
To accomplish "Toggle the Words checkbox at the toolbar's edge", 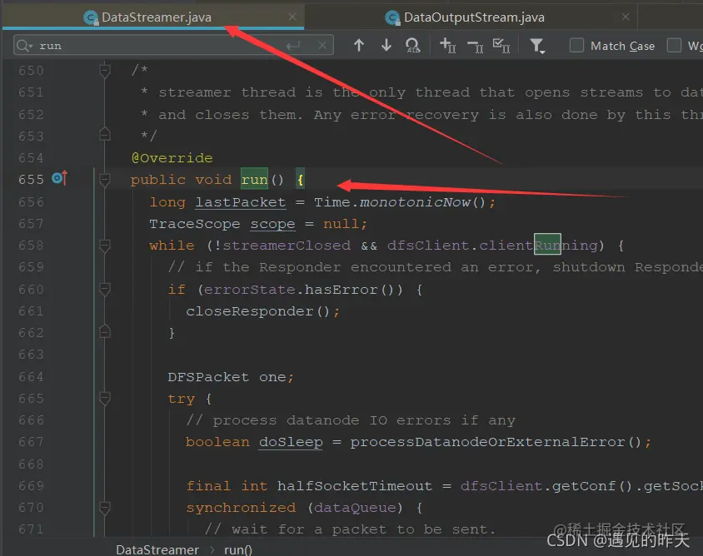I will tap(674, 45).
